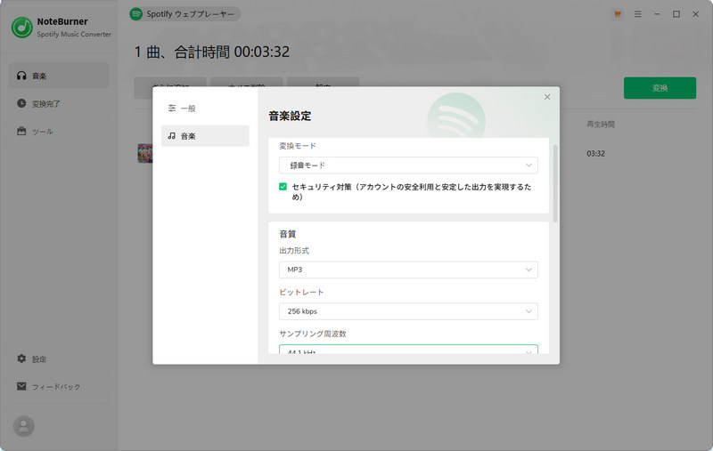Close the settings dialog with X

coord(547,97)
